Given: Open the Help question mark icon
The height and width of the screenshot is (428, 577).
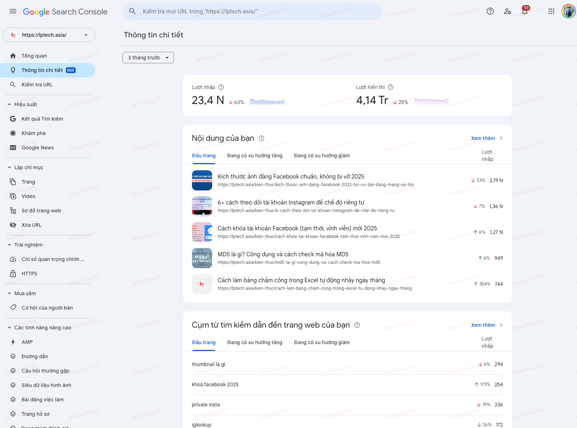Looking at the screenshot, I should tap(490, 12).
